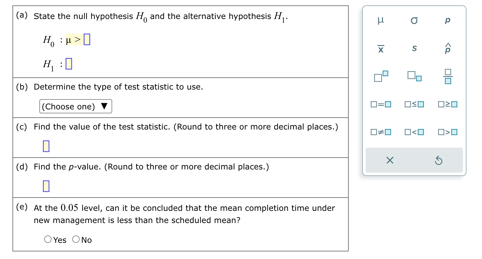The height and width of the screenshot is (259, 482).
Task: Open the (Choose one) test statistic dropdown
Action: pyautogui.click(x=75, y=106)
